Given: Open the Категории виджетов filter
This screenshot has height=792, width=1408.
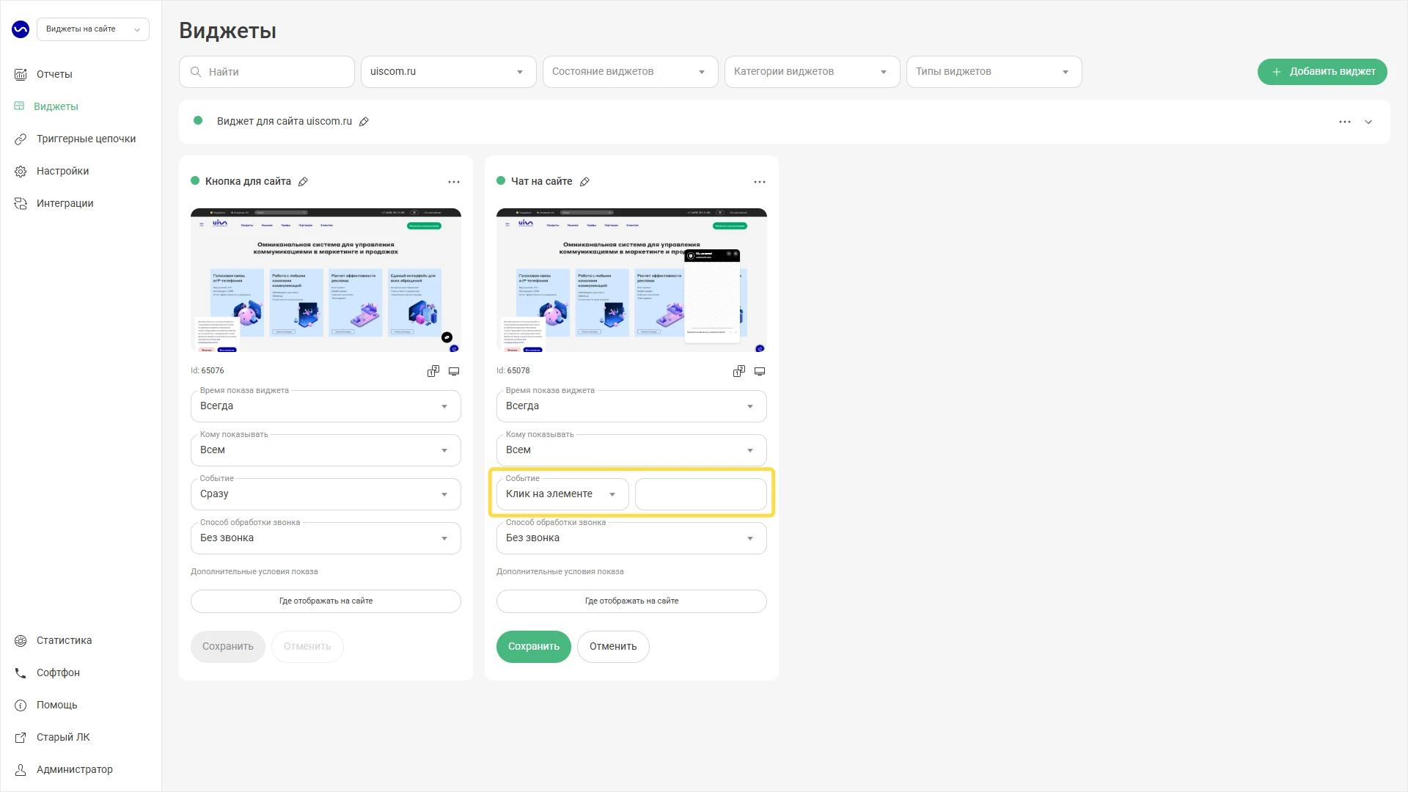Looking at the screenshot, I should pyautogui.click(x=813, y=72).
